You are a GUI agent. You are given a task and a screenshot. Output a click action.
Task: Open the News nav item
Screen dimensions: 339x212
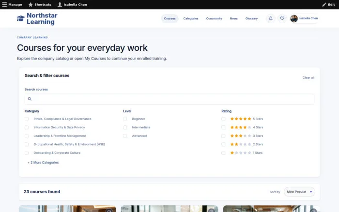(234, 18)
